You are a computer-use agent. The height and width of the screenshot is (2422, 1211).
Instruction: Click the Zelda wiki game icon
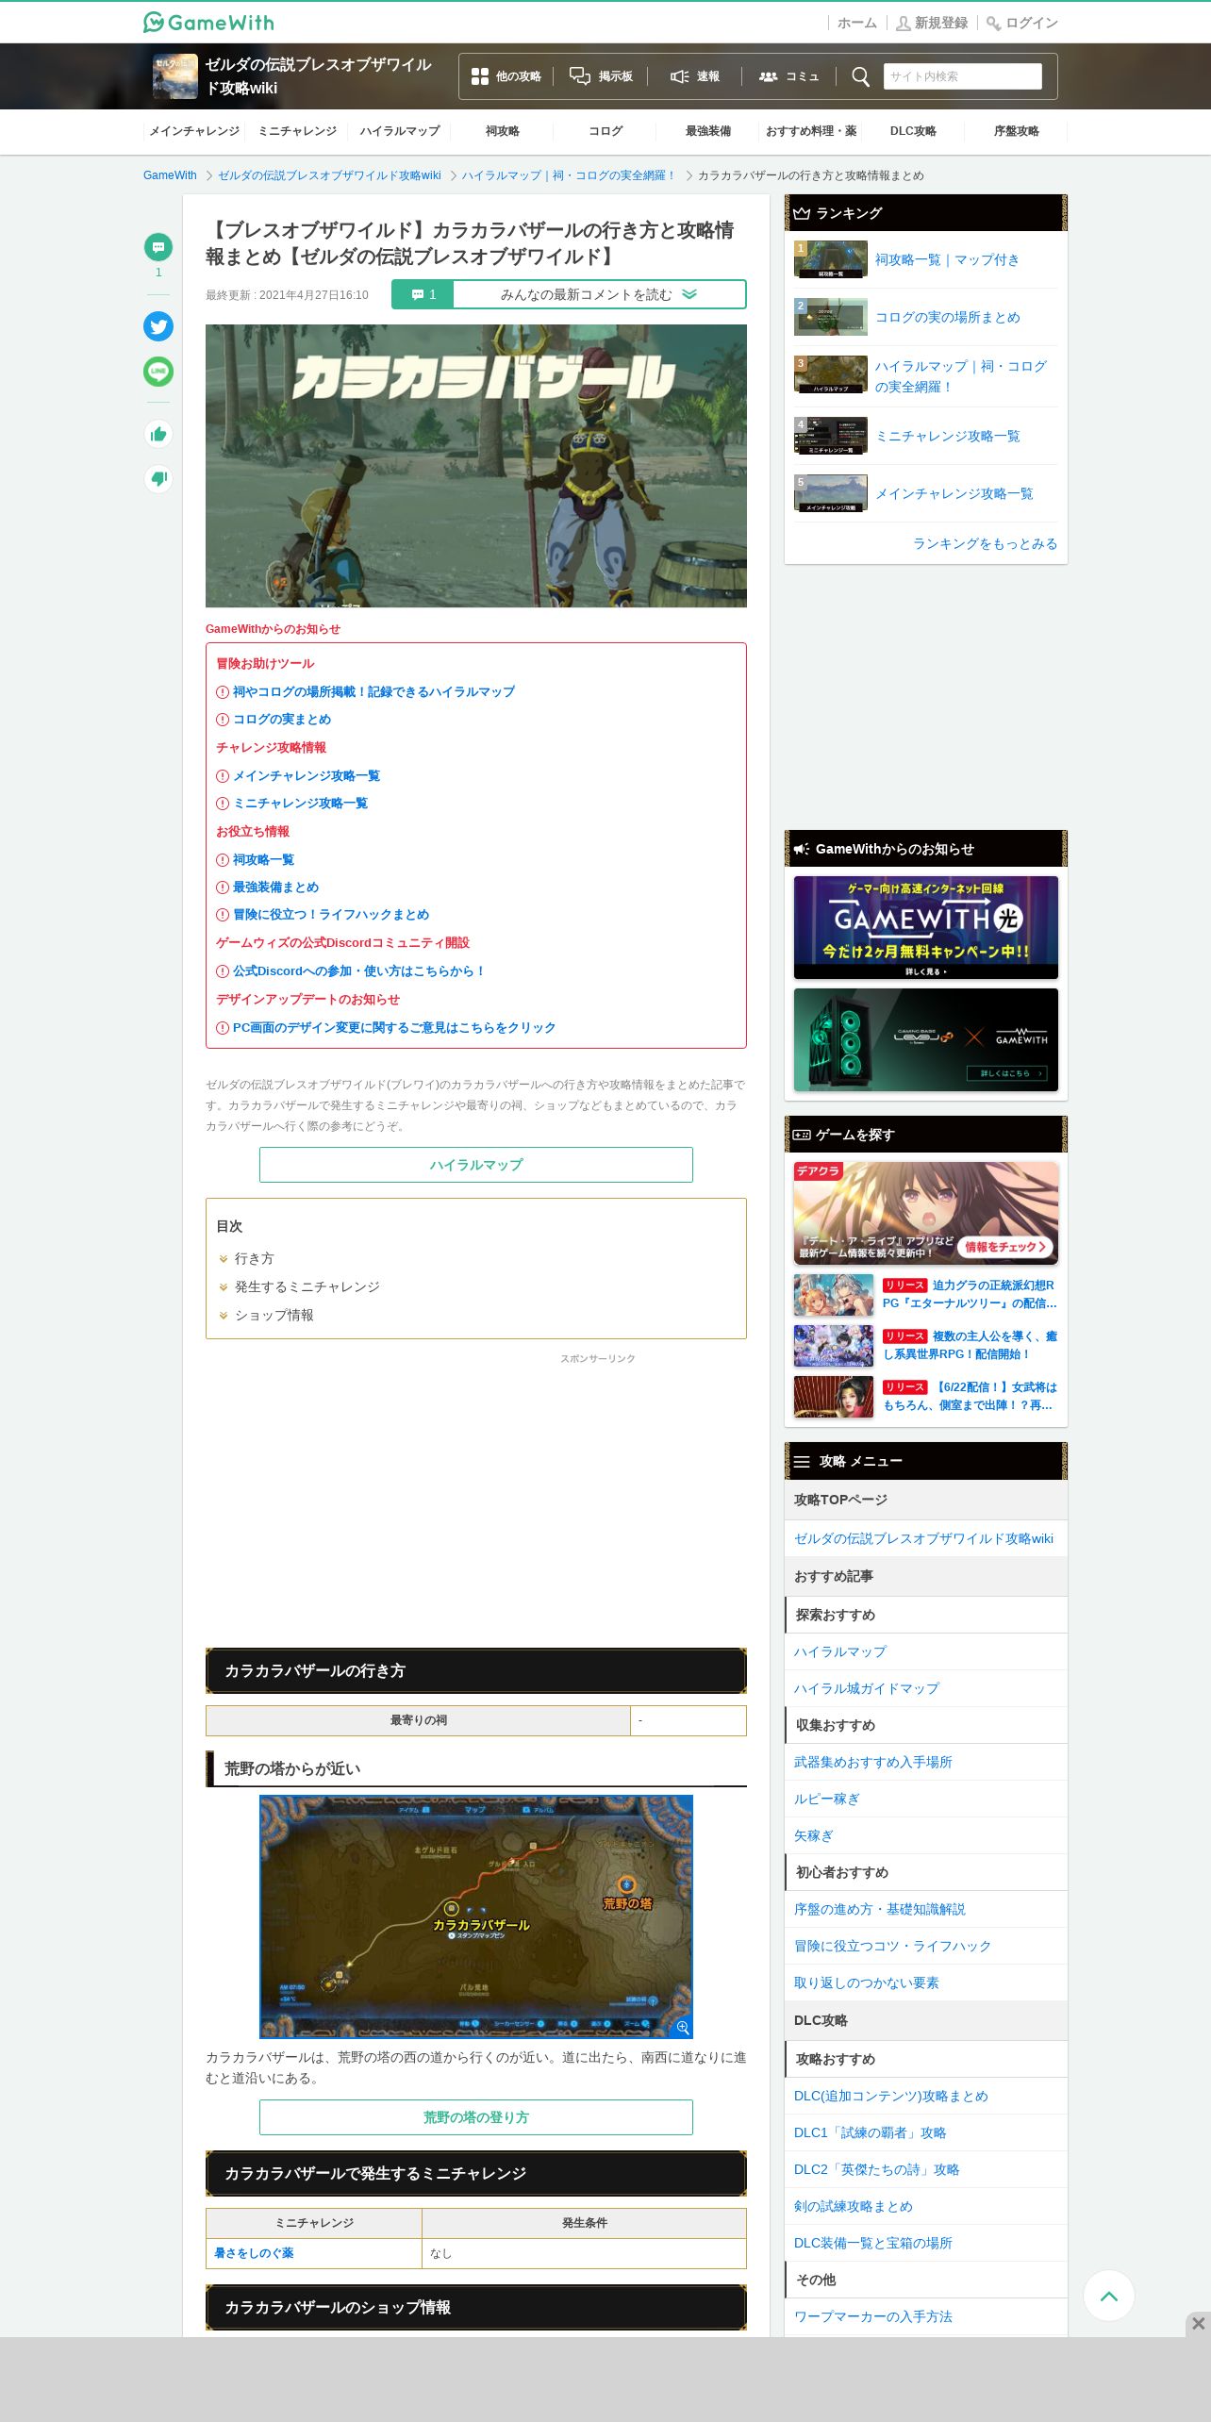pos(175,76)
